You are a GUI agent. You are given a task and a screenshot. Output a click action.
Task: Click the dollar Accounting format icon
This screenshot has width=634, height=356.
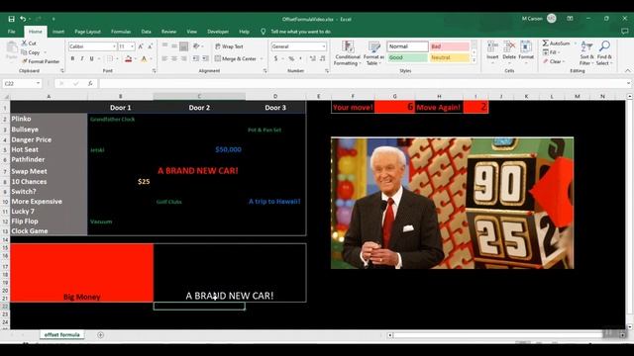(x=275, y=59)
